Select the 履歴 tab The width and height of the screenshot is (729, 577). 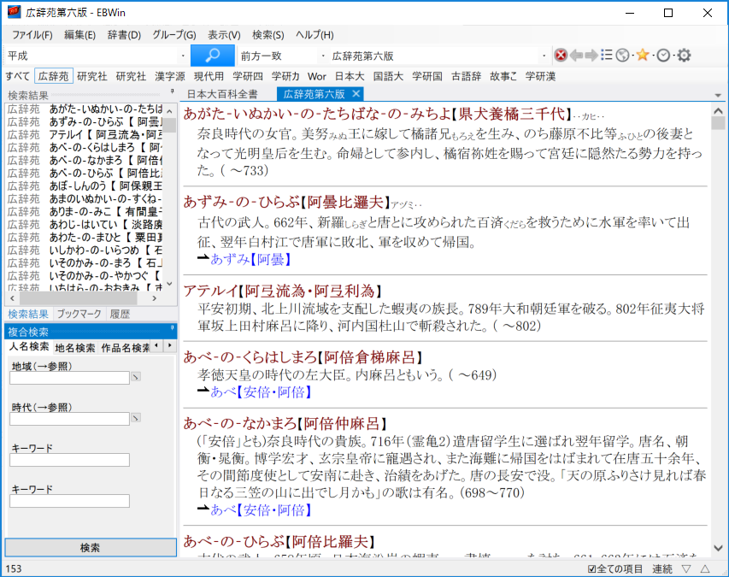pyautogui.click(x=120, y=314)
